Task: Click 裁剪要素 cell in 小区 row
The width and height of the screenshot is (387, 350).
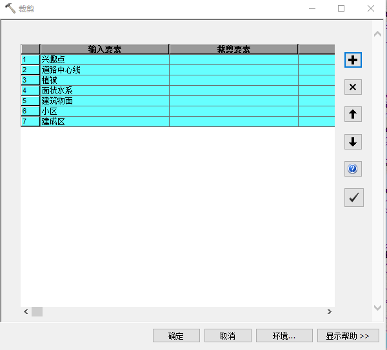Action: (233, 112)
